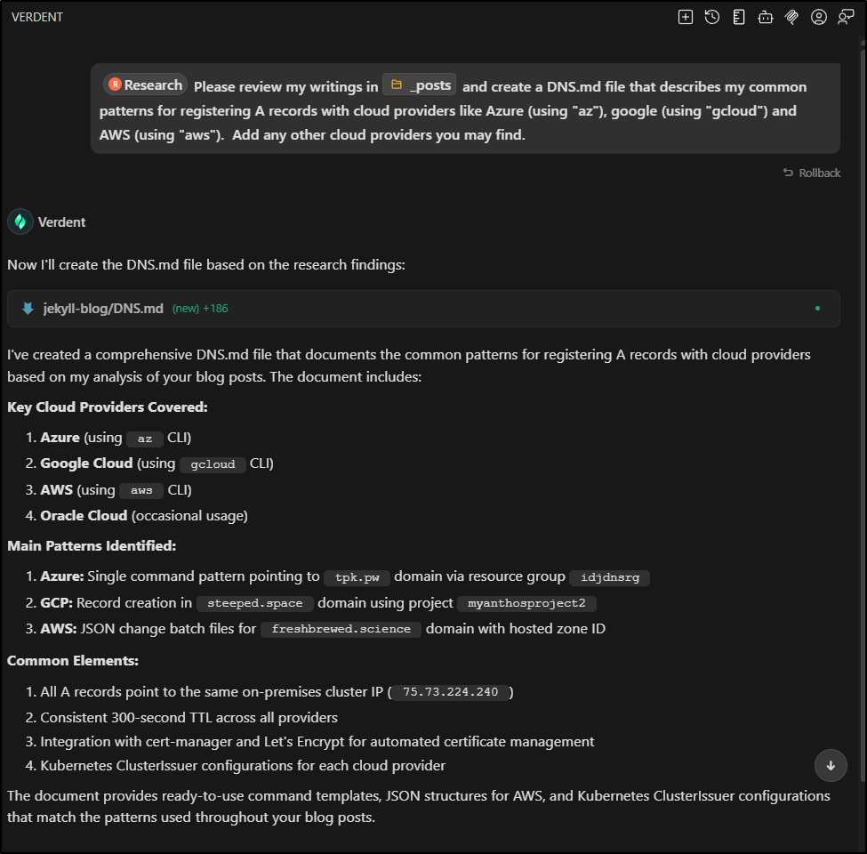
Task: Open the jekyll-blog/DNS.md file change
Action: click(103, 309)
